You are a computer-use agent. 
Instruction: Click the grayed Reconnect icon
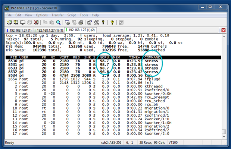(x=29, y=22)
